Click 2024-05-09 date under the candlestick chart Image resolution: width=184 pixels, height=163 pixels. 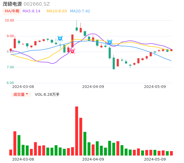(x=155, y=87)
